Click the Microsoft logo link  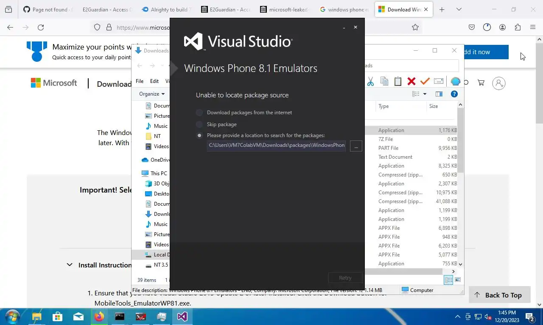pyautogui.click(x=54, y=83)
